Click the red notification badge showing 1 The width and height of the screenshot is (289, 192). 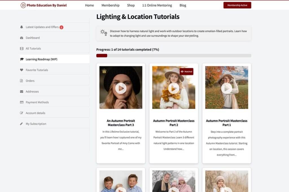pyautogui.click(x=61, y=27)
